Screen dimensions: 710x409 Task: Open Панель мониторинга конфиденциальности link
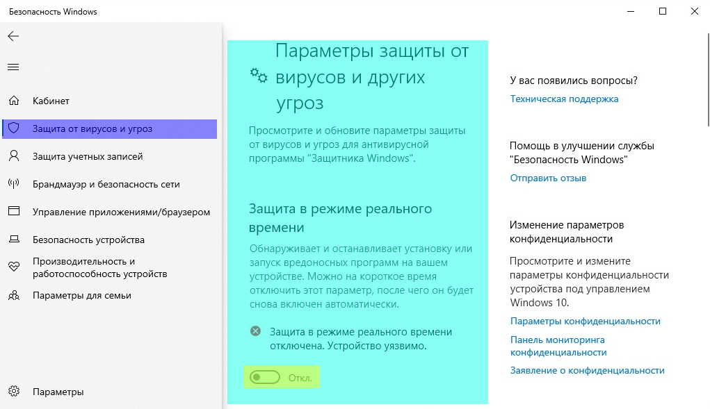pos(557,346)
